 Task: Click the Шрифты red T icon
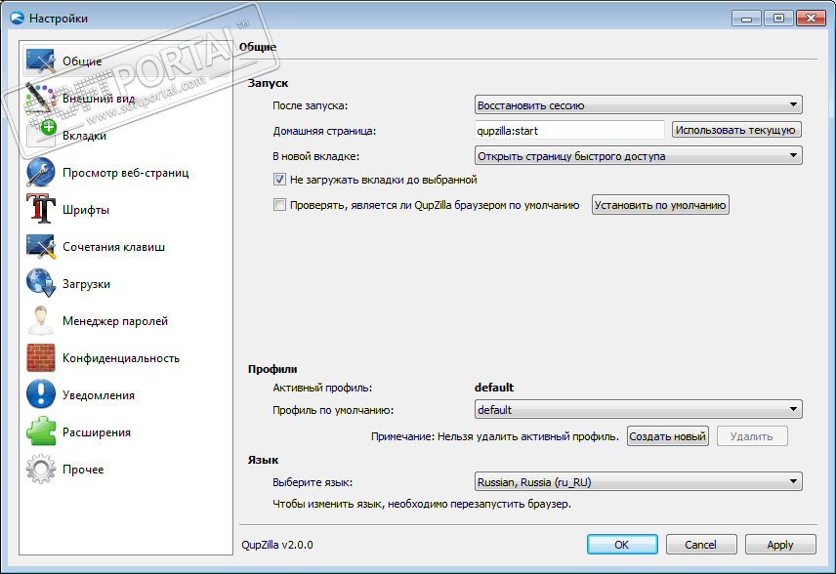[x=41, y=209]
